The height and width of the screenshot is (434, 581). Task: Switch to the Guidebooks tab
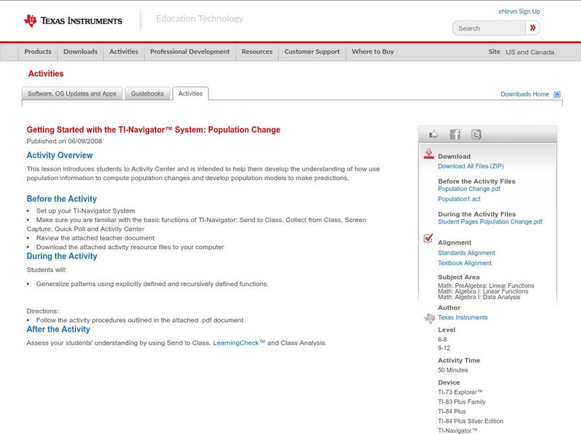click(x=147, y=94)
